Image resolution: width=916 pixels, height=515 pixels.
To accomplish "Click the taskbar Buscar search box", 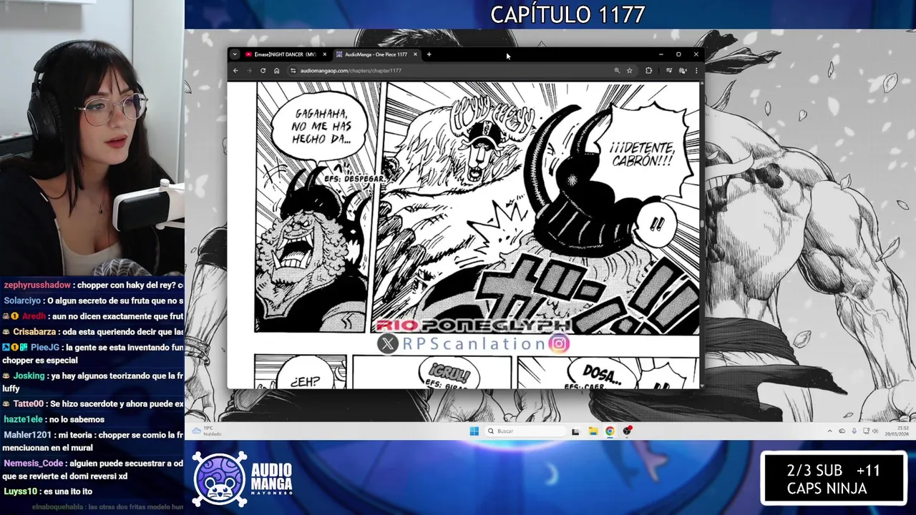I will (x=526, y=431).
